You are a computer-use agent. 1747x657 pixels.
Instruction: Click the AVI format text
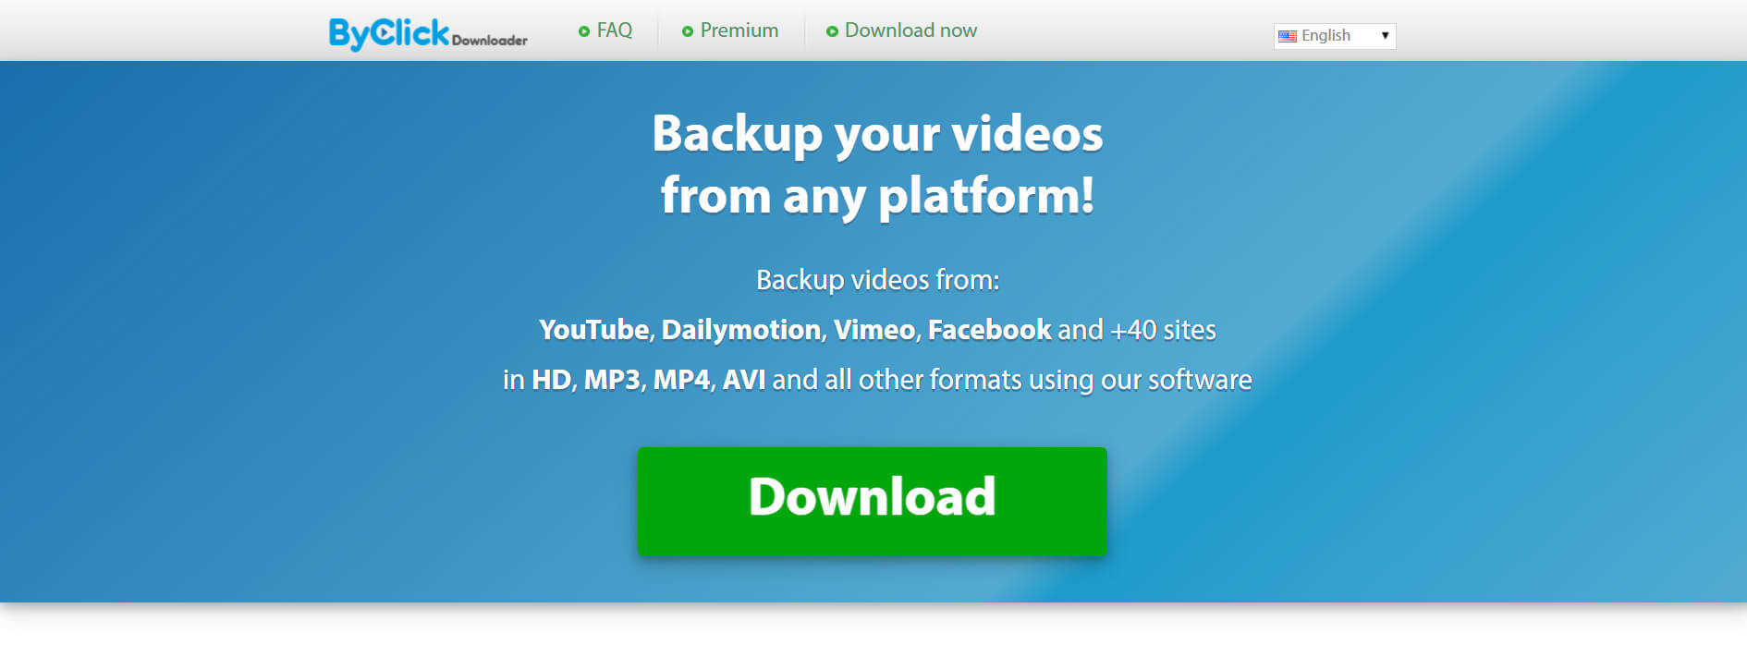click(744, 380)
